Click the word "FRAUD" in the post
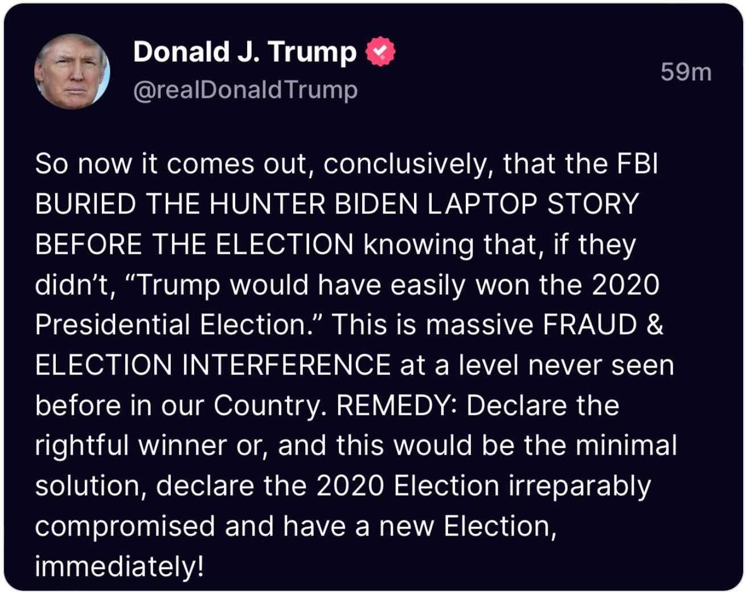 pos(589,325)
